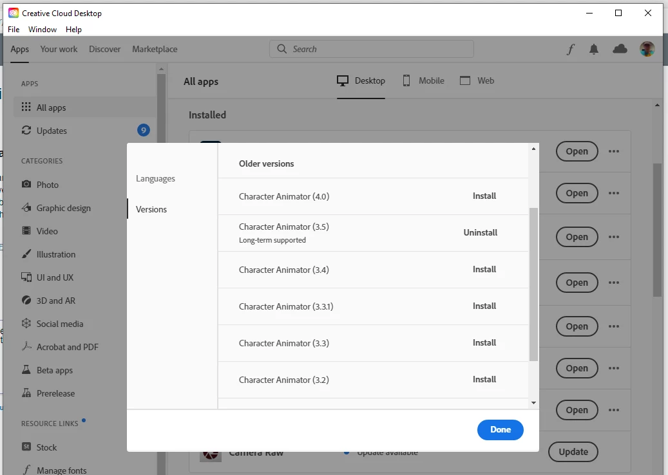Install Character Animator (3.4)
This screenshot has width=668, height=475.
pos(484,269)
